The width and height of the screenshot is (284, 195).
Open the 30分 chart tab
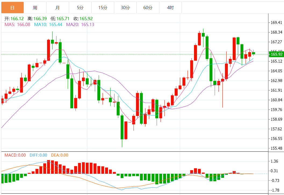tap(125, 8)
